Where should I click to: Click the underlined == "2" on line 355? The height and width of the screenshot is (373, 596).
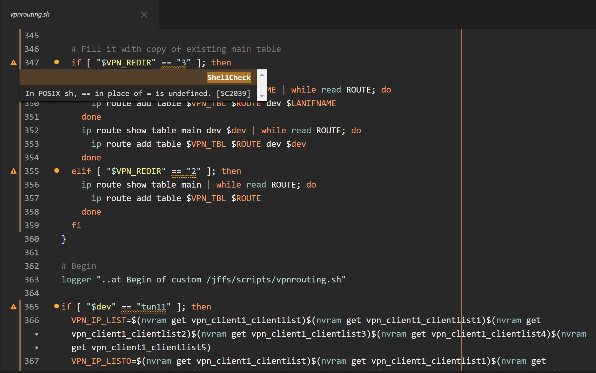click(x=184, y=171)
